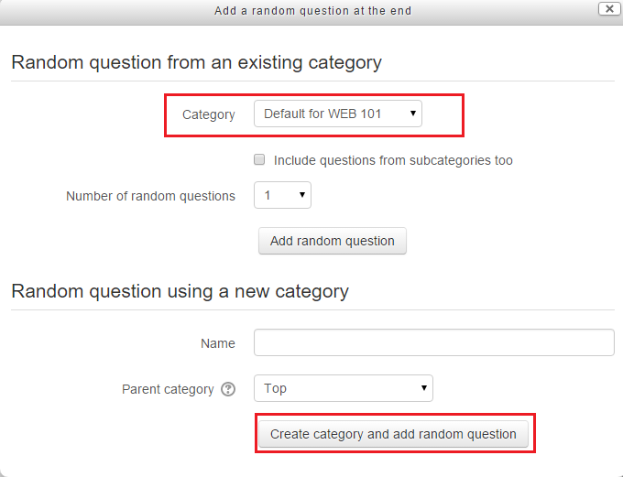The height and width of the screenshot is (477, 623).
Task: Click the arrow on the Parent category select
Action: [x=424, y=388]
